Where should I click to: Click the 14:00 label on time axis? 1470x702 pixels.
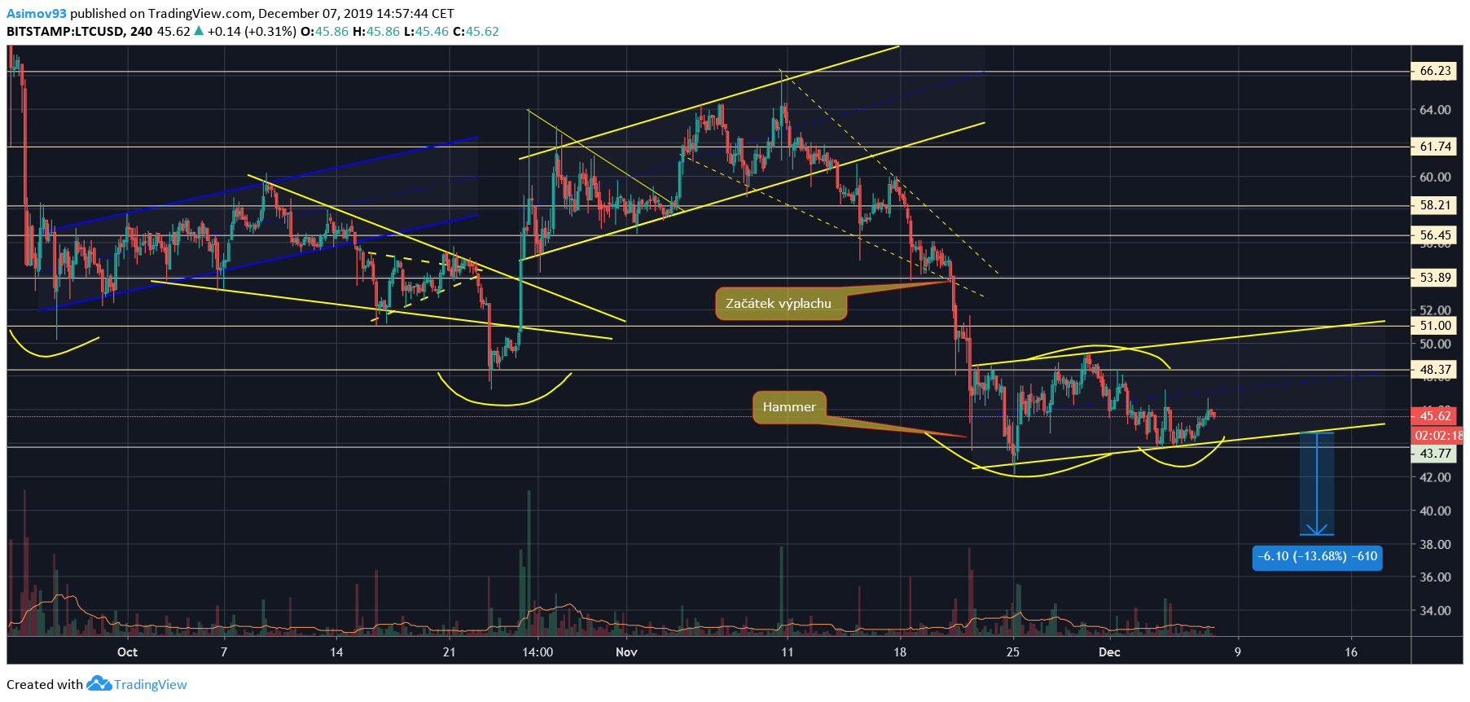[538, 652]
